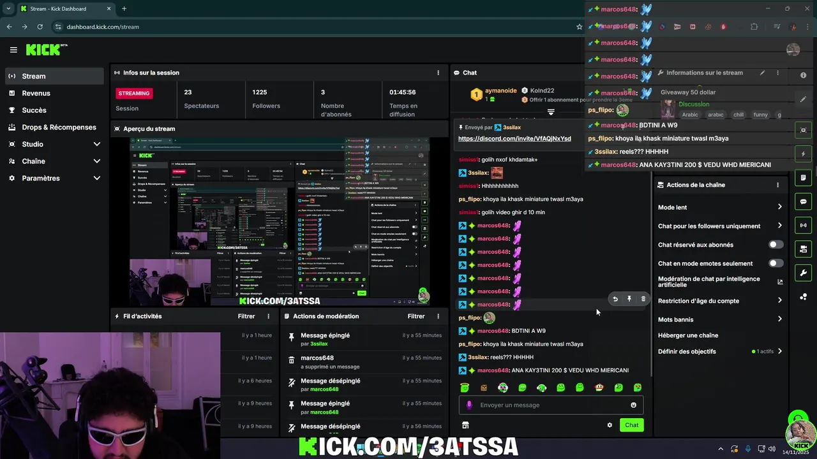Insert the mushroom-cap red emote
The height and width of the screenshot is (459, 817).
click(x=599, y=388)
